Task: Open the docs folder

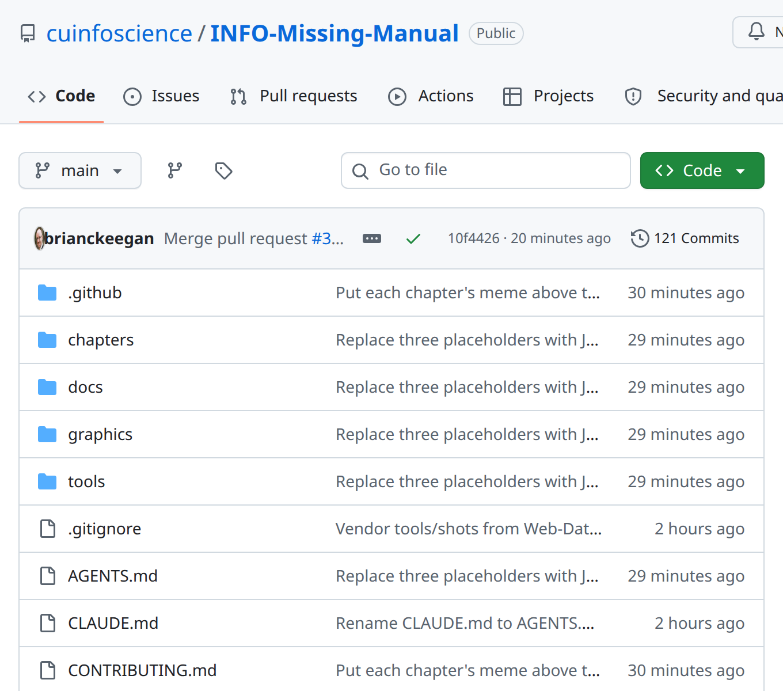Action: [85, 387]
